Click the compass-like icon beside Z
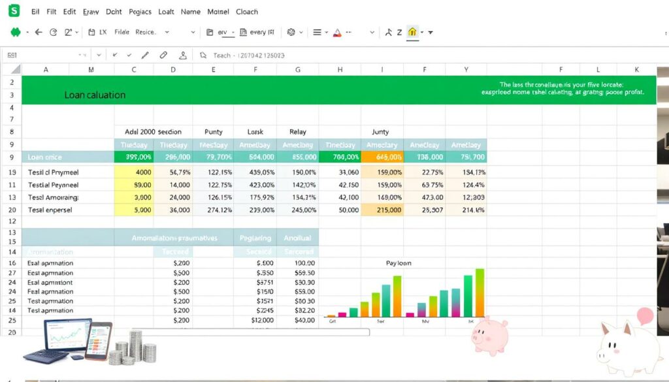This screenshot has width=669, height=382. (388, 32)
